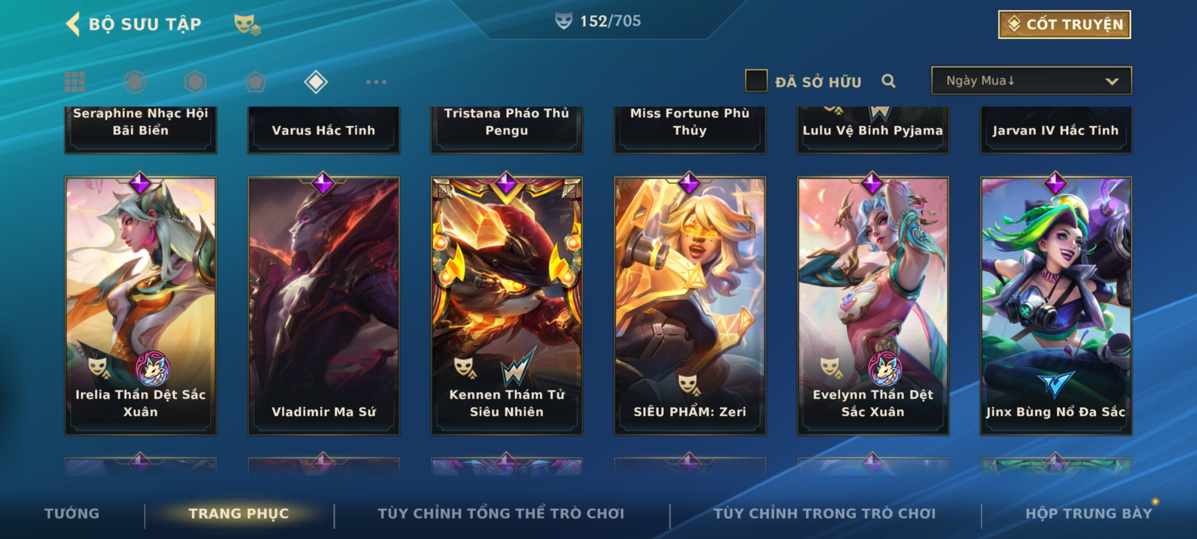Screen dimensions: 1197x539
Task: Switch to the Tướng tab
Action: [72, 514]
